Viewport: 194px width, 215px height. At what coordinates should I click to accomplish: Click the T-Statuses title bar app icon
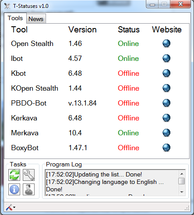(7, 6)
